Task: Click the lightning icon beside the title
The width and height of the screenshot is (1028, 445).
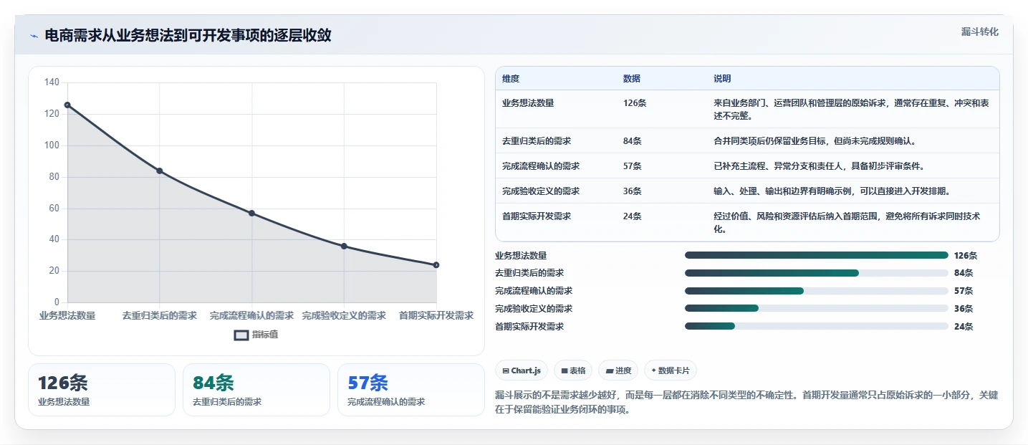Action: 34,36
